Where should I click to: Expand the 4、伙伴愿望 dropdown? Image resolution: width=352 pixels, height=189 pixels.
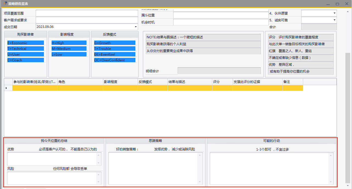pos(334,13)
